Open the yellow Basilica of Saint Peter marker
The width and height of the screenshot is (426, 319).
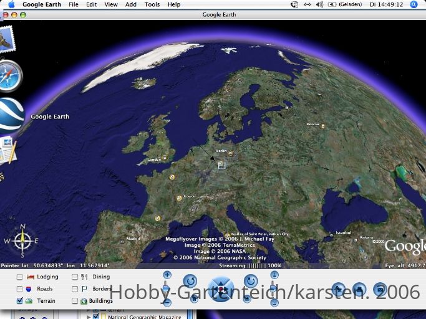tap(228, 236)
